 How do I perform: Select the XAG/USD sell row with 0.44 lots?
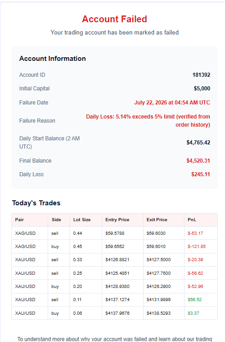coord(115,233)
